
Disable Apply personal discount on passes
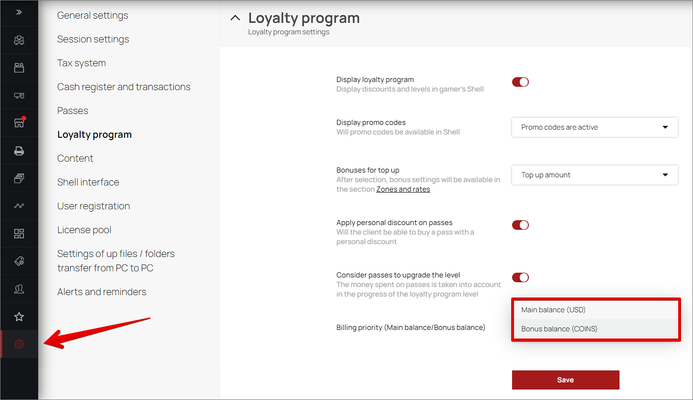click(x=520, y=225)
